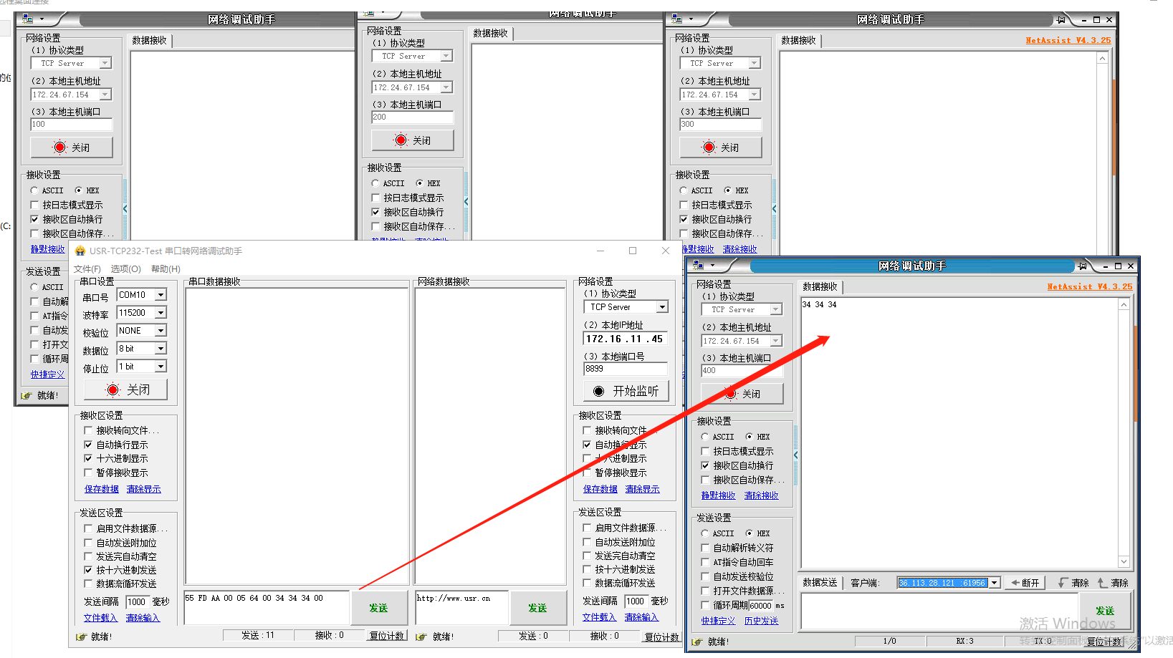This screenshot has height=658, width=1173.
Task: Open the 历史发送 link in port 400 window
Action: pyautogui.click(x=761, y=621)
